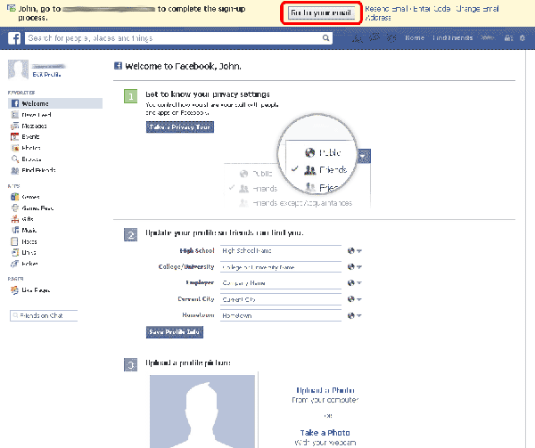Open Music icon in the Apps list
The width and height of the screenshot is (535, 448).
(x=15, y=231)
